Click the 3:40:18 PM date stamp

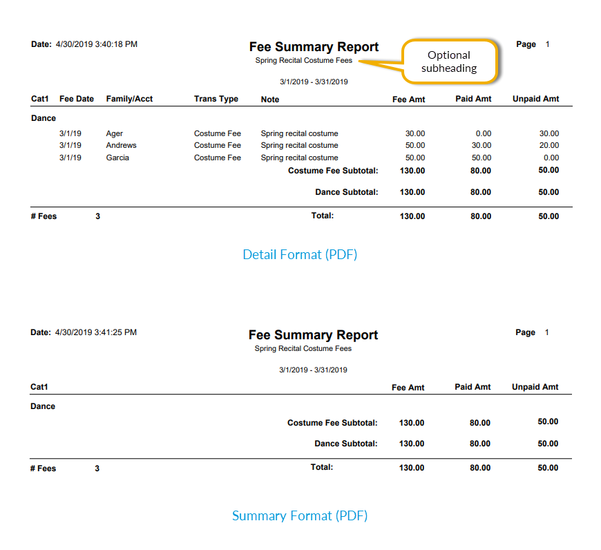point(97,44)
